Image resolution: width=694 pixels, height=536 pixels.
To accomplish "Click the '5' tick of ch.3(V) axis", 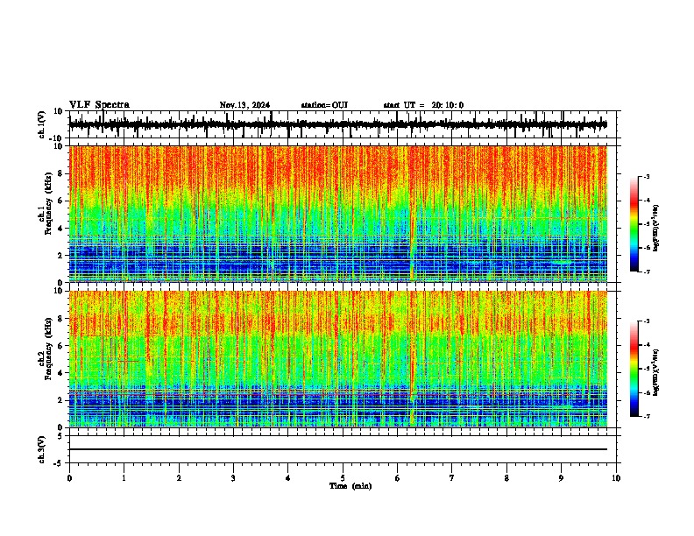I will point(61,436).
